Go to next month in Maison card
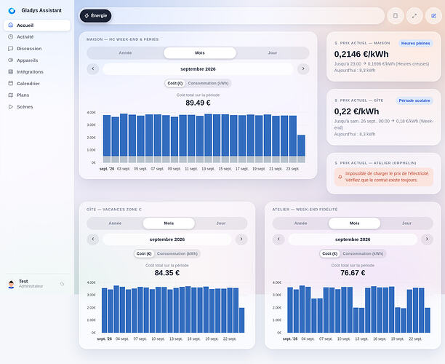This screenshot has height=364, width=445. pyautogui.click(x=303, y=68)
